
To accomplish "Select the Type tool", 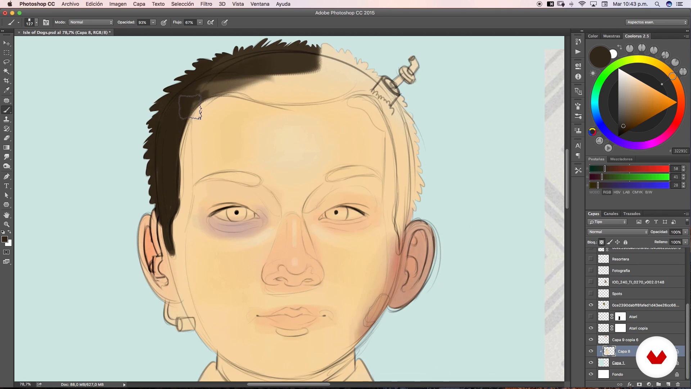I will 6,186.
